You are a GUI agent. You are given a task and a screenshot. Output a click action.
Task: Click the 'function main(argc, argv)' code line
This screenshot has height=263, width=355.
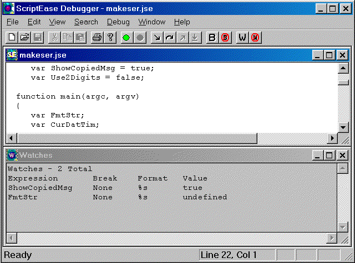(78, 96)
